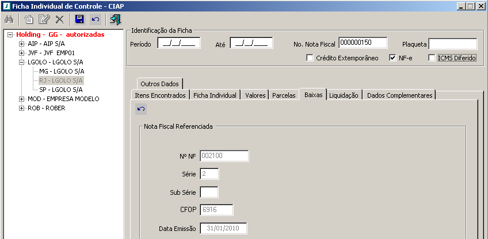Click the Plaqueta input field
The image size is (488, 239).
click(x=452, y=44)
